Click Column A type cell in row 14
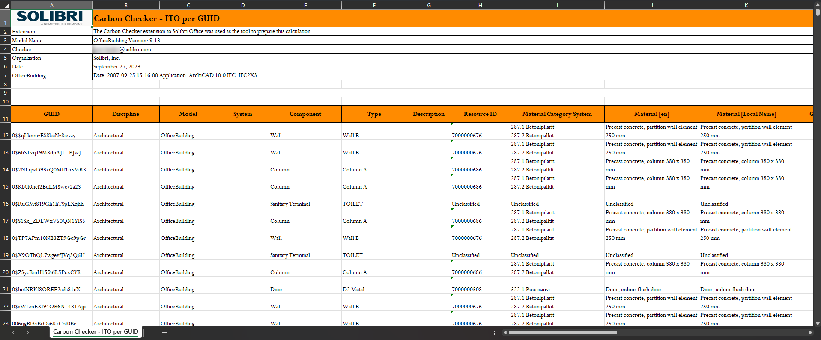Image resolution: width=821 pixels, height=340 pixels. pos(374,166)
